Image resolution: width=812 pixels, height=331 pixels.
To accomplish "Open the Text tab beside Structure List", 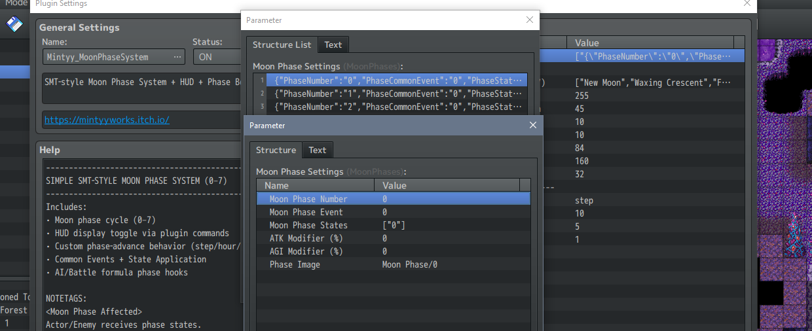I will click(333, 44).
